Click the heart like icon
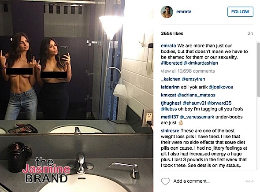 165,181
